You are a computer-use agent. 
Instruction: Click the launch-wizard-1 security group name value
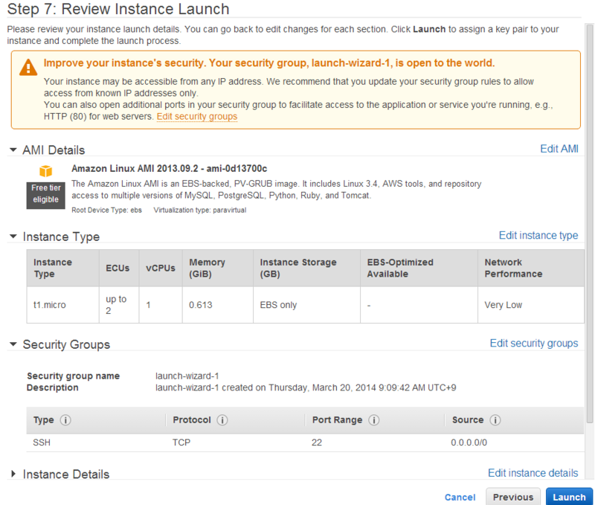[x=187, y=376]
